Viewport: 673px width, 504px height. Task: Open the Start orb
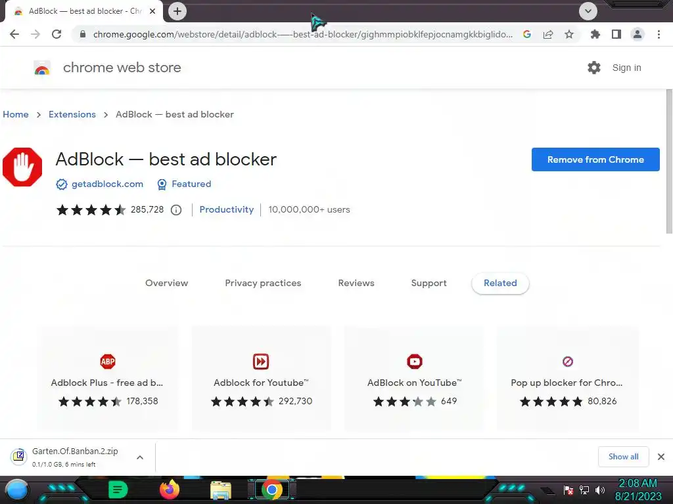click(17, 490)
